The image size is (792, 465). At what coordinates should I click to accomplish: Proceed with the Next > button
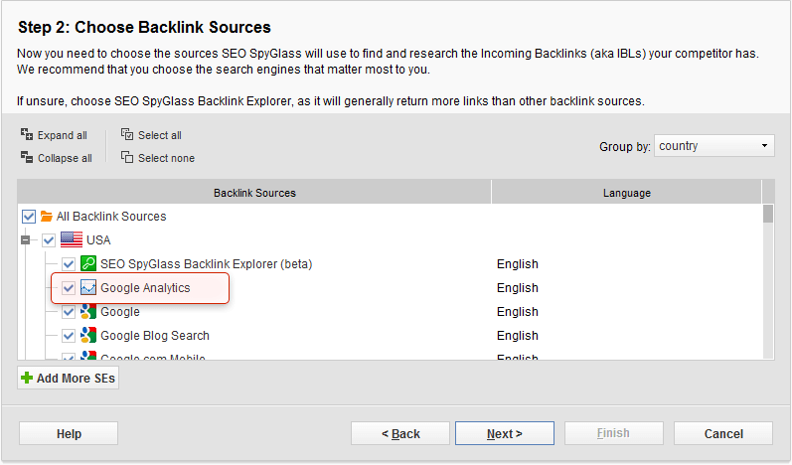tap(505, 433)
